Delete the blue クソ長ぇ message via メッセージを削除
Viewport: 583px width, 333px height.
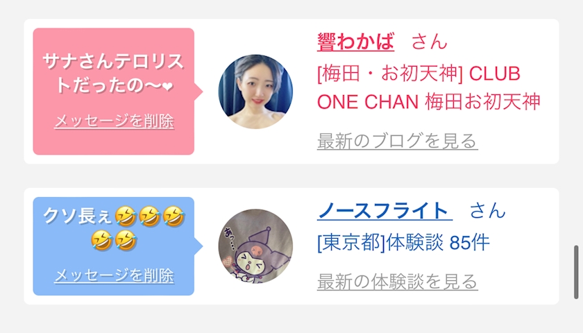(114, 276)
